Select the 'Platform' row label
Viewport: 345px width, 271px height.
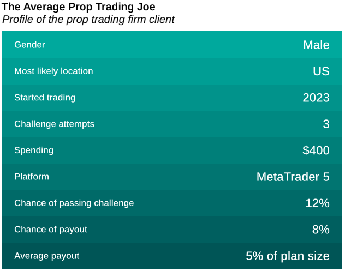click(32, 177)
